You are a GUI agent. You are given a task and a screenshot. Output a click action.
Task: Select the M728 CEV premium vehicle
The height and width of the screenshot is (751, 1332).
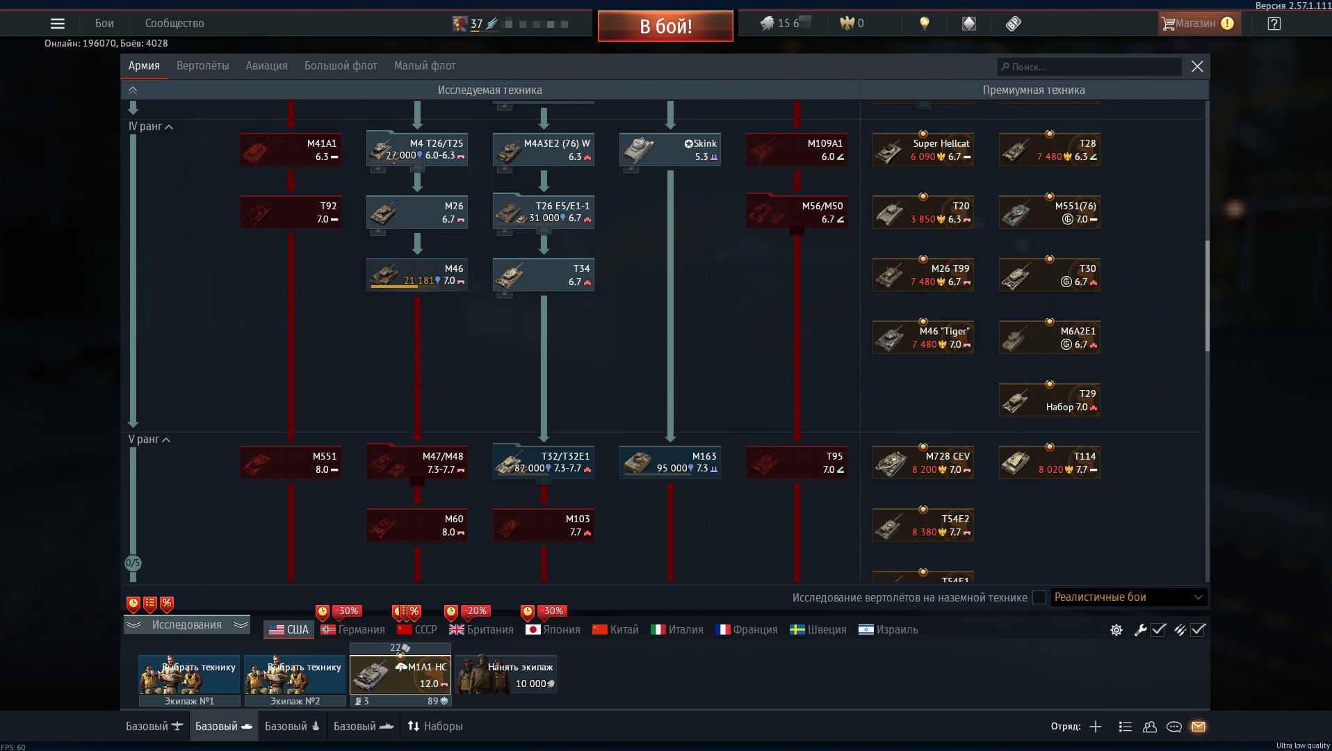pos(923,462)
